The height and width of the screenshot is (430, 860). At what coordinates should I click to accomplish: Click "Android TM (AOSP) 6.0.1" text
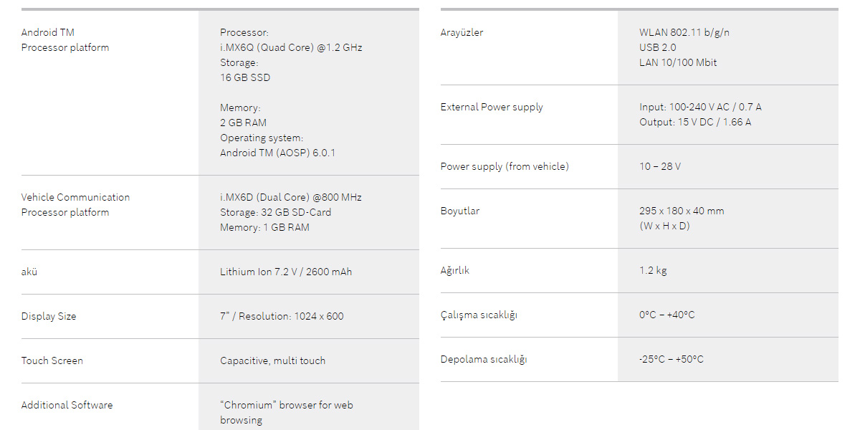(277, 153)
